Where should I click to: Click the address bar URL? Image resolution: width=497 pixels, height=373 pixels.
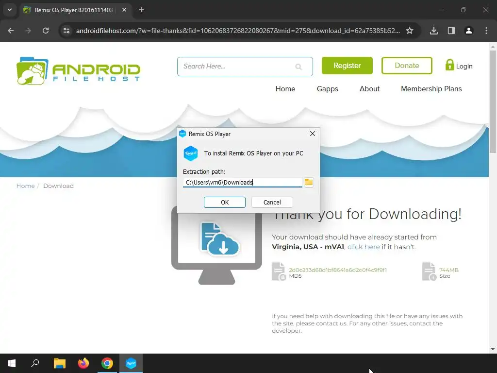(238, 31)
